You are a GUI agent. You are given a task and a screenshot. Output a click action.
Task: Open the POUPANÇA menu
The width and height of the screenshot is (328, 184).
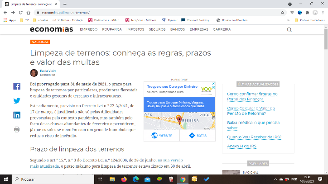point(112,29)
